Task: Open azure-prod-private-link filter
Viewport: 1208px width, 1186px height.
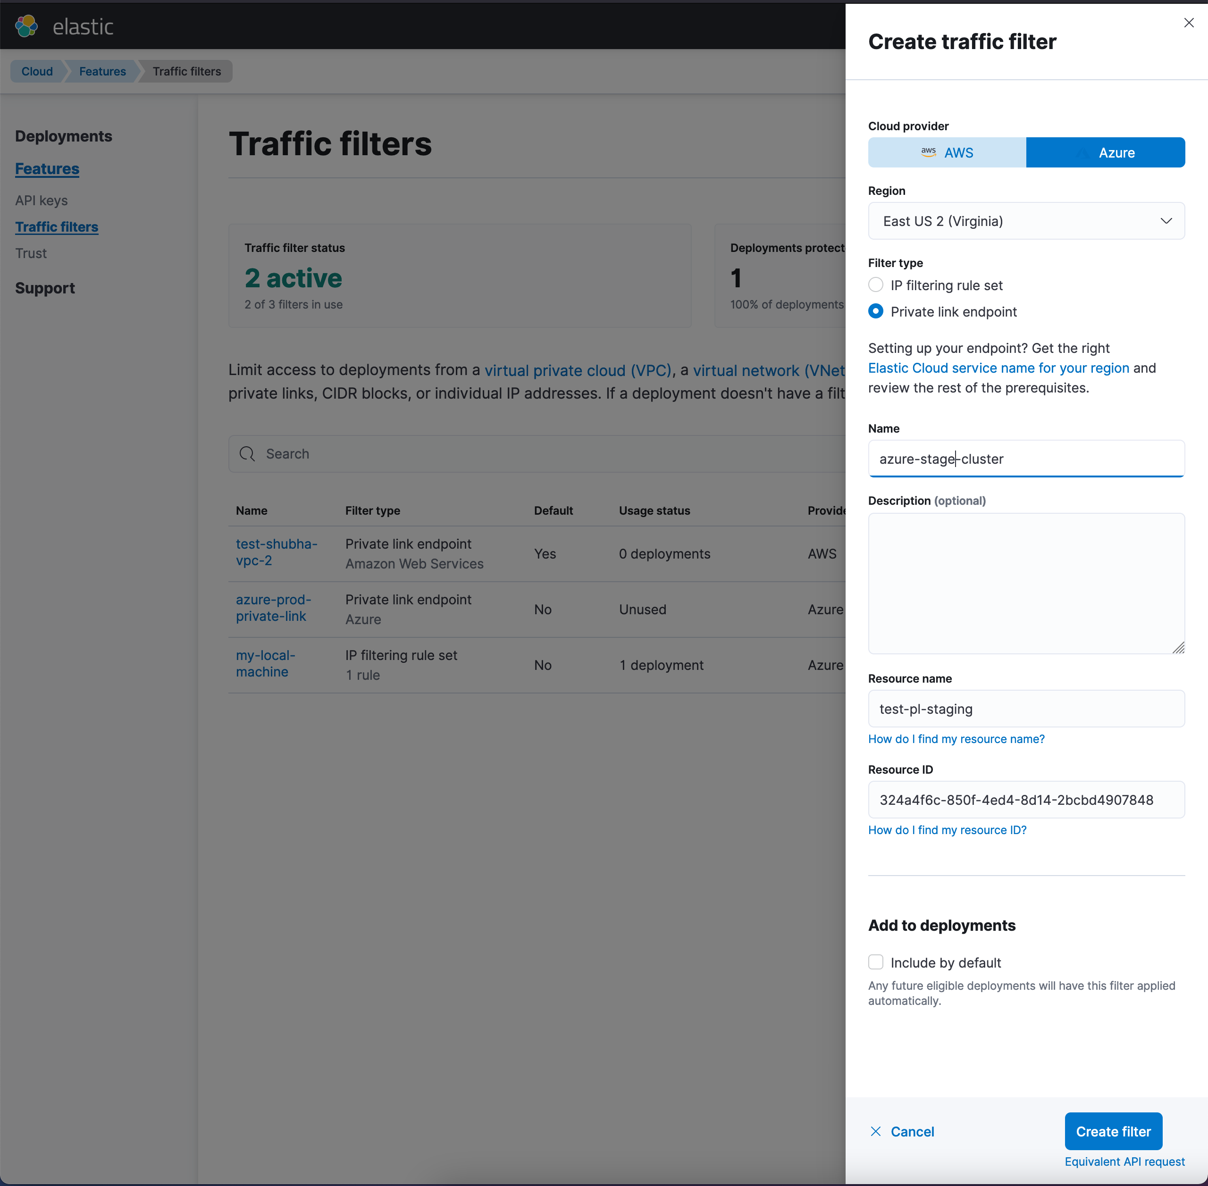Action: tap(273, 608)
